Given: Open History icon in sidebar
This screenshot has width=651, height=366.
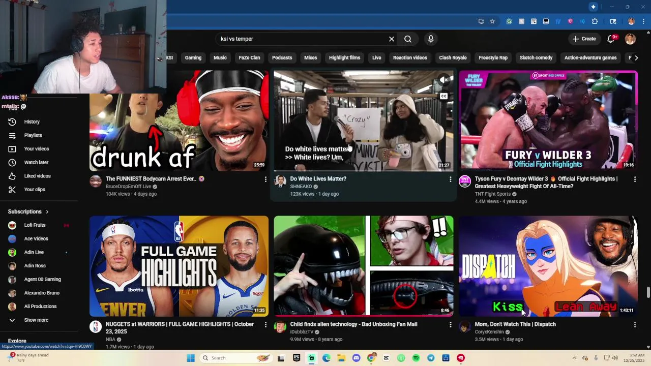Looking at the screenshot, I should pos(12,121).
